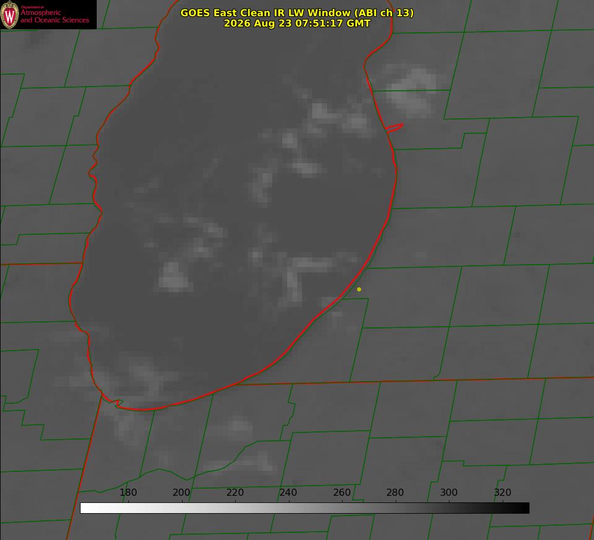The width and height of the screenshot is (594, 540).
Task: Click the 2026 Aug 23 07:51:17 GMT timestamp
Action: pyautogui.click(x=297, y=23)
